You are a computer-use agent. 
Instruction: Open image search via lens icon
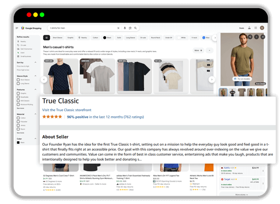pos(130,28)
